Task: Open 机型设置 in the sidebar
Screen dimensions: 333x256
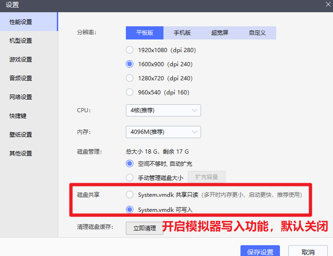Action: click(21, 41)
